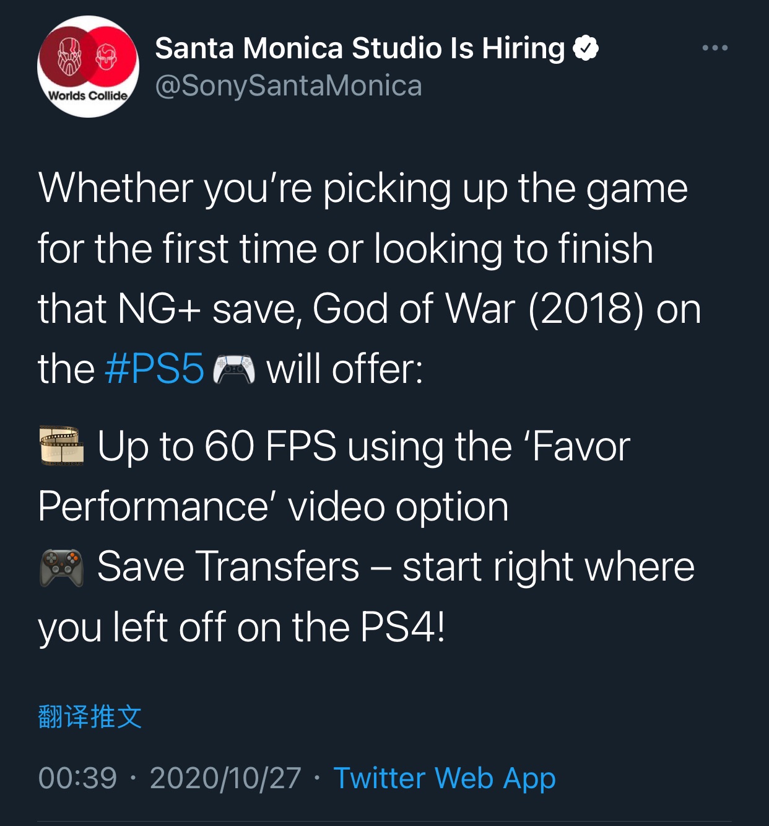Open the #PS5 hashtag

click(154, 369)
